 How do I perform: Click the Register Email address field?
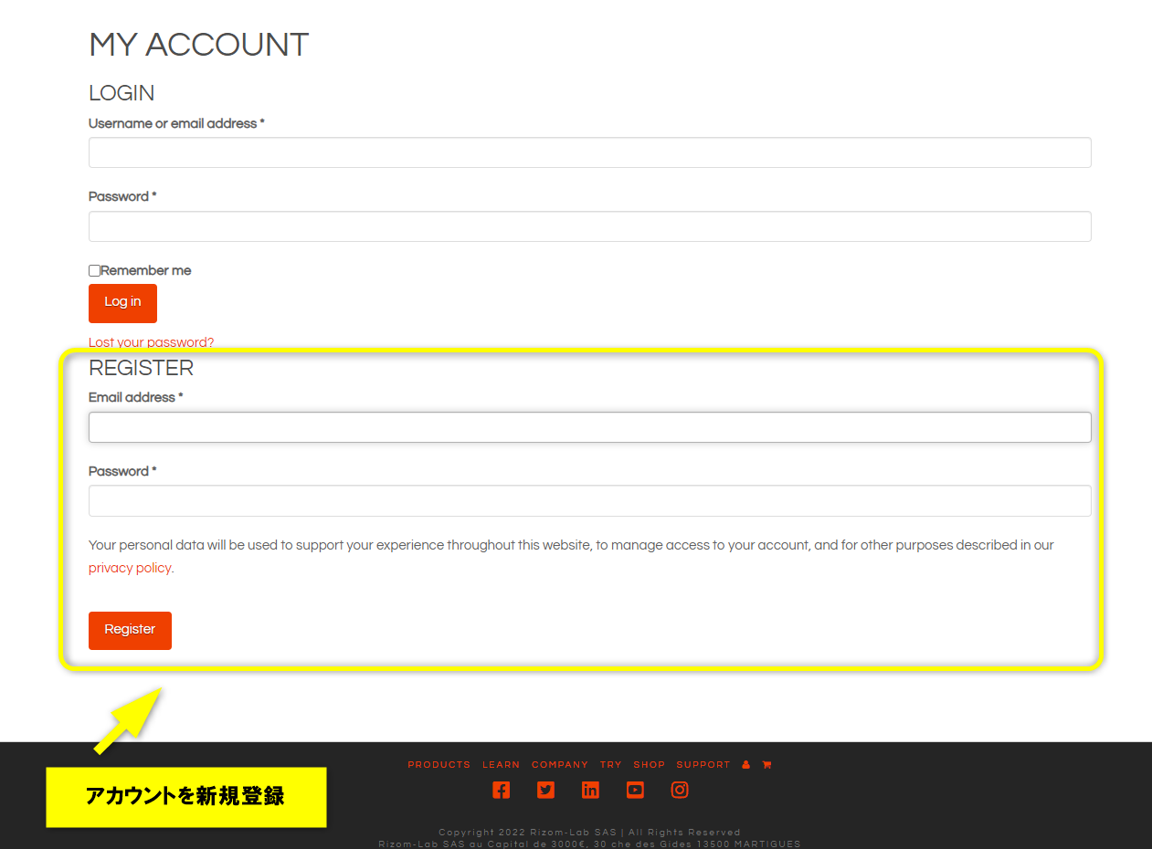[x=589, y=427]
